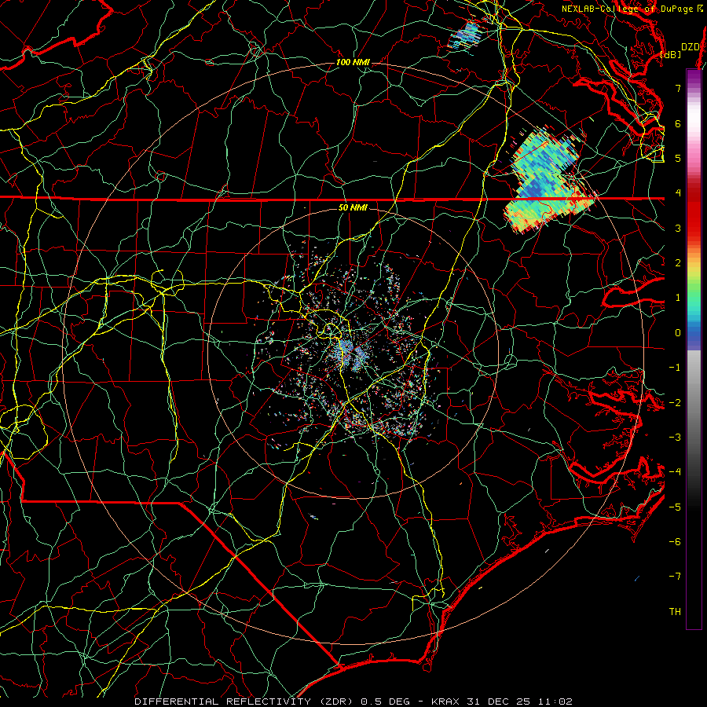Image resolution: width=707 pixels, height=707 pixels.
Task: Click the '-6' value on the color scale
Action: 675,542
